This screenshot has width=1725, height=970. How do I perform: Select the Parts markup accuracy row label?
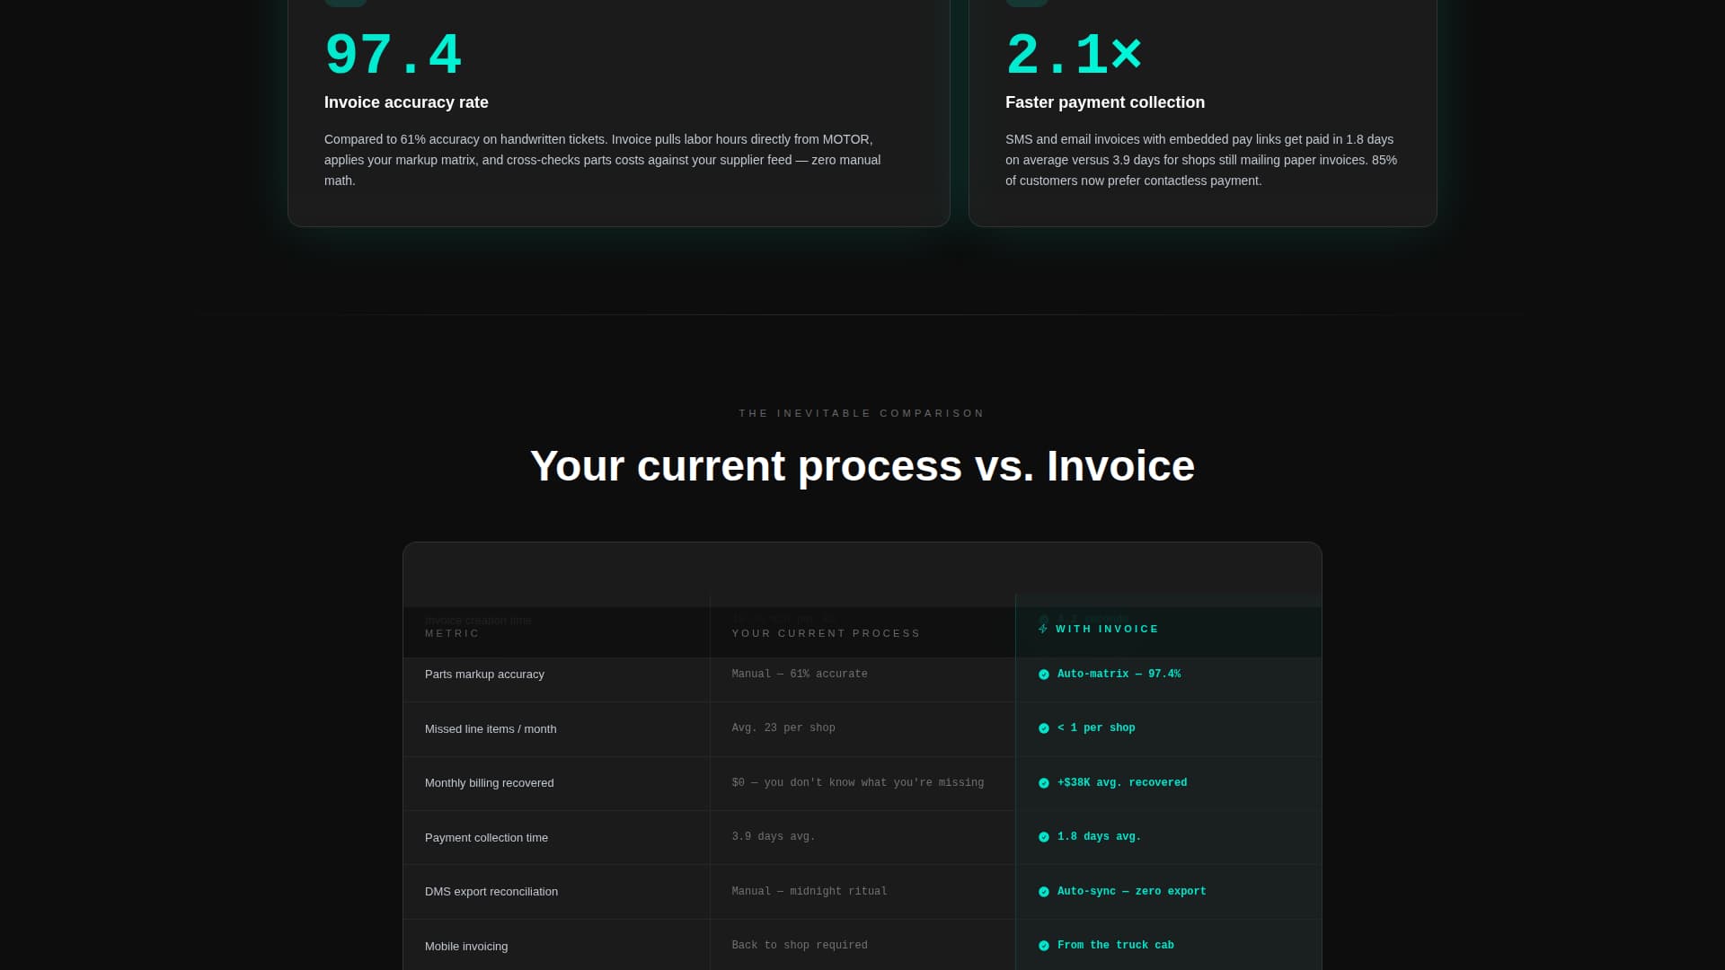[x=484, y=675]
